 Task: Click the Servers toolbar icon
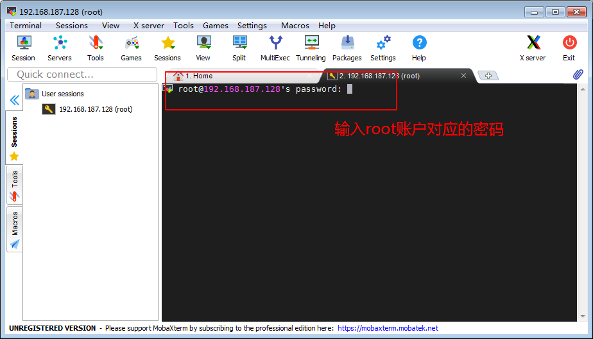coord(60,48)
